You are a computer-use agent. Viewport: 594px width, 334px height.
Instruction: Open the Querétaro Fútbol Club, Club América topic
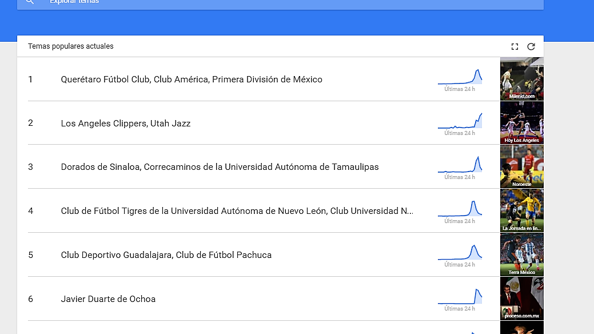coord(192,79)
